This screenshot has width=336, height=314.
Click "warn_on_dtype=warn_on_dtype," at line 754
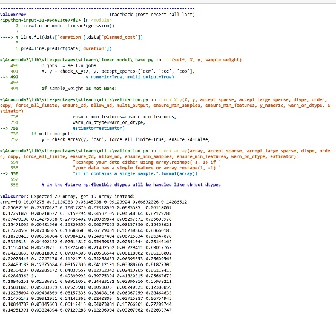pos(109,122)
